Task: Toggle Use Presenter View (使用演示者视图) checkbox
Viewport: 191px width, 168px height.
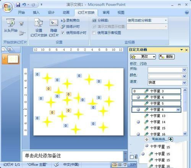Action: coord(94,33)
